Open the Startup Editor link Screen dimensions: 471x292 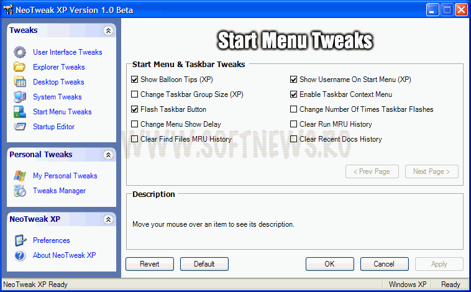coord(54,127)
